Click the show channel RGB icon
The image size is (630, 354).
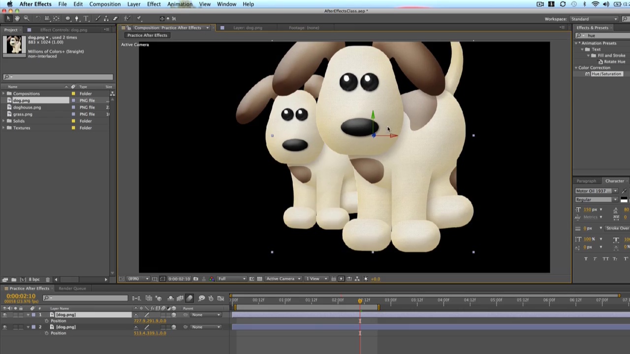point(212,279)
